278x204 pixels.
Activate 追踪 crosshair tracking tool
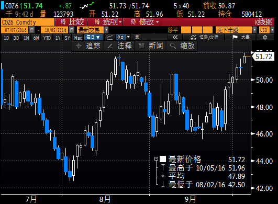tap(88, 46)
